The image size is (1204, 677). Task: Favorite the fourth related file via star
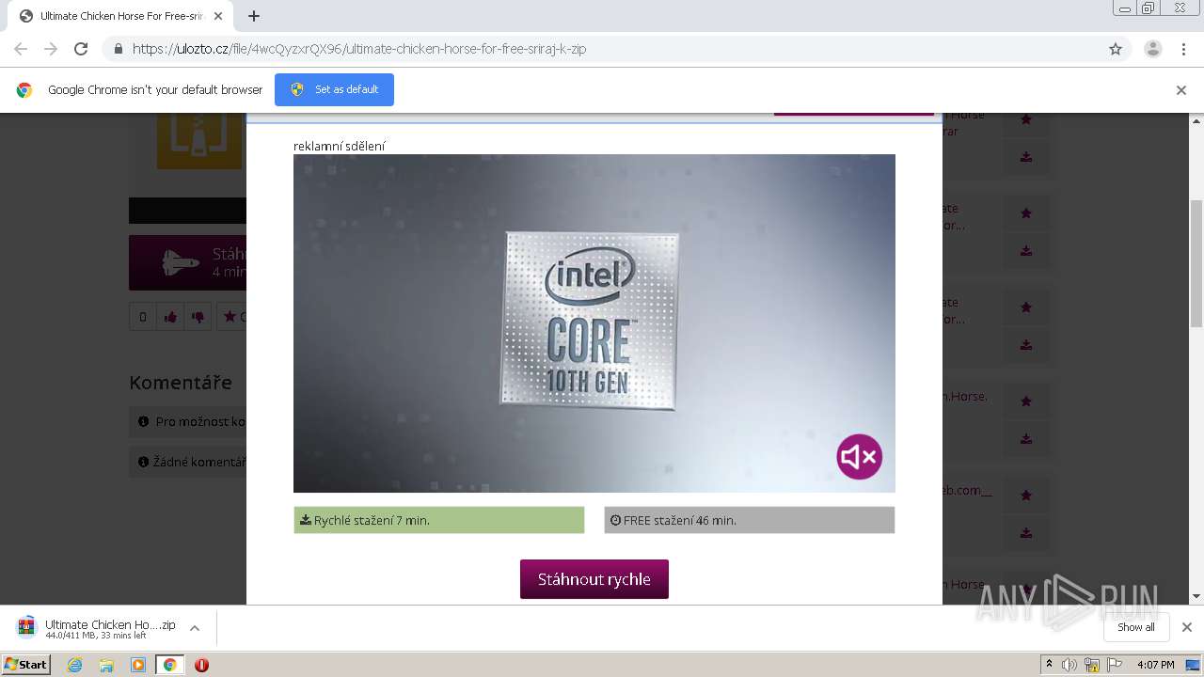[1026, 401]
